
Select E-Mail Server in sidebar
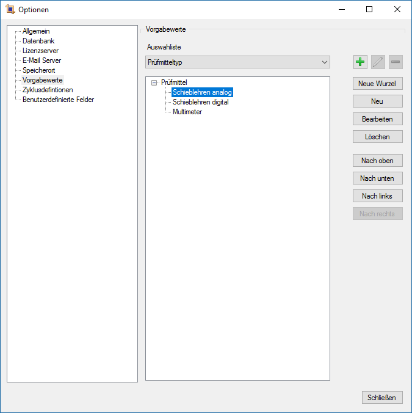(x=42, y=60)
